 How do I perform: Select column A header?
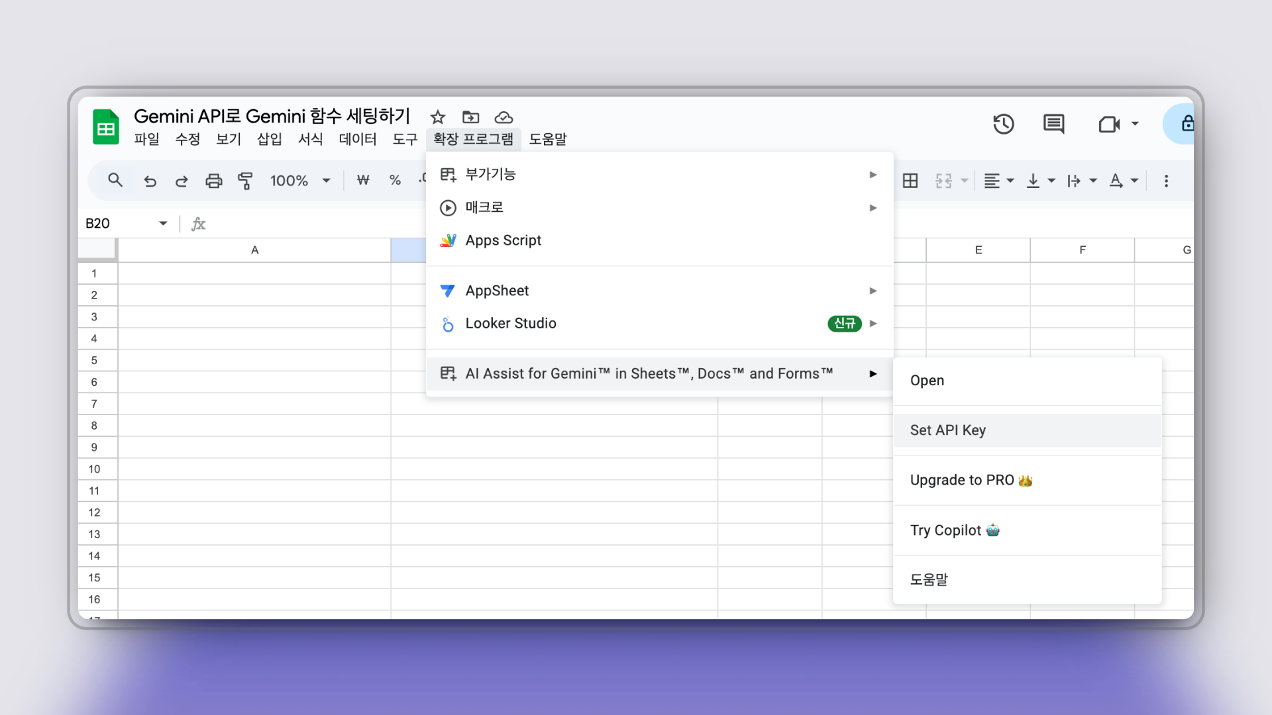tap(254, 250)
